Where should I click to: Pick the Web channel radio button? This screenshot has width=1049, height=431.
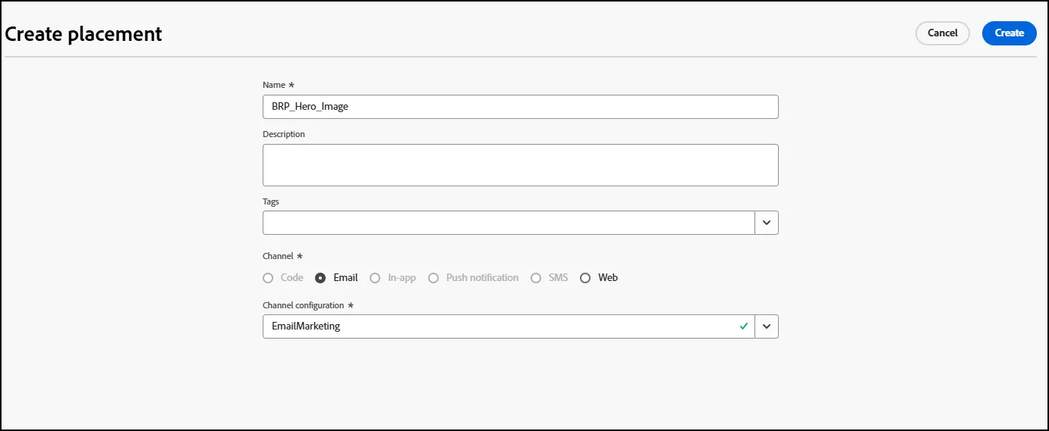click(585, 278)
